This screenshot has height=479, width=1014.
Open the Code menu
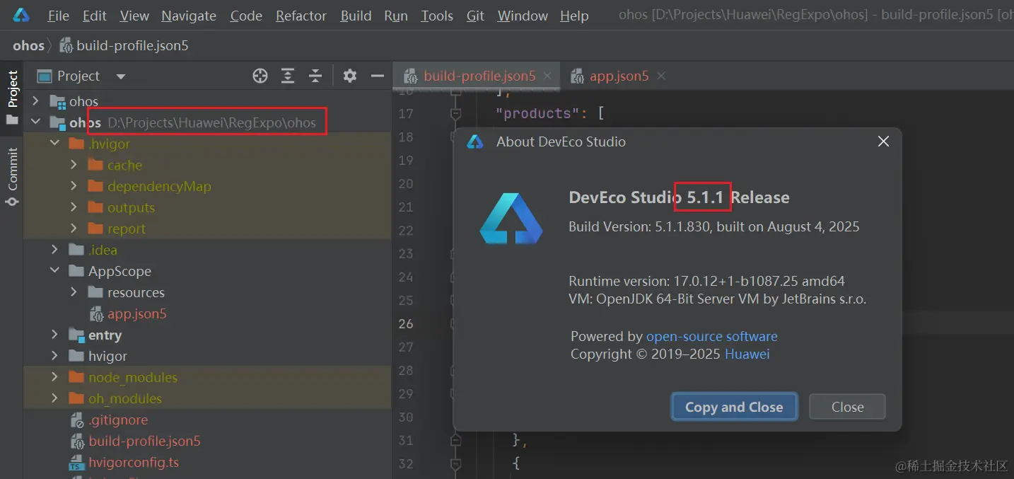tap(245, 16)
